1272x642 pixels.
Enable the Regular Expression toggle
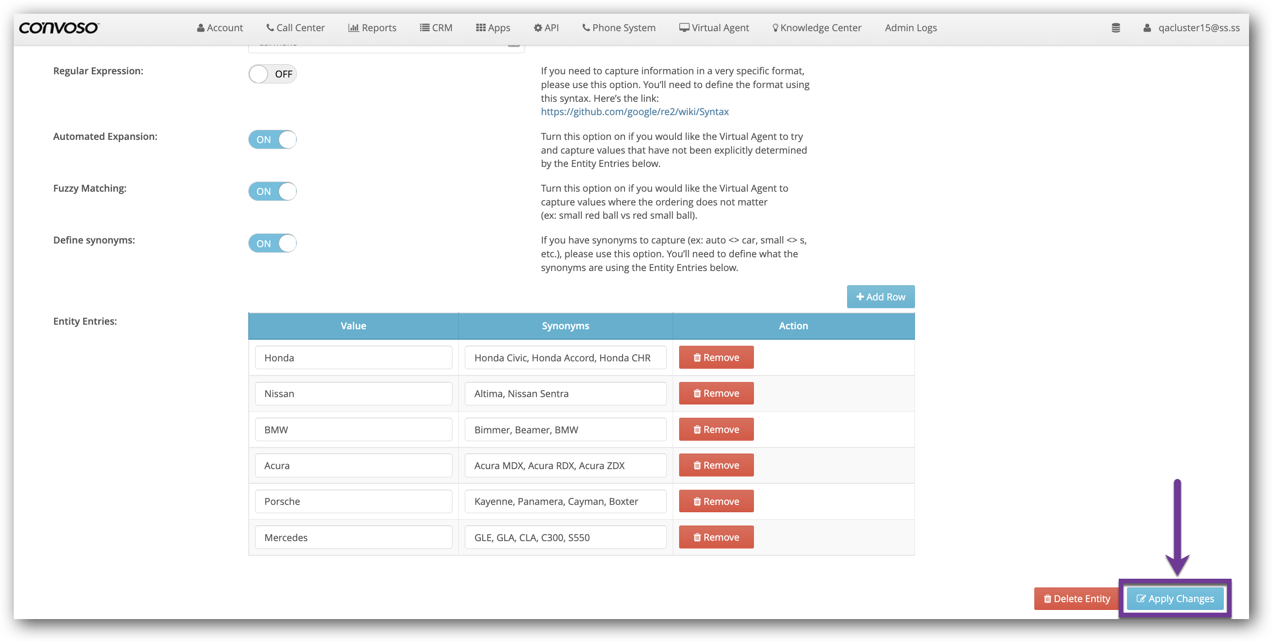(272, 74)
